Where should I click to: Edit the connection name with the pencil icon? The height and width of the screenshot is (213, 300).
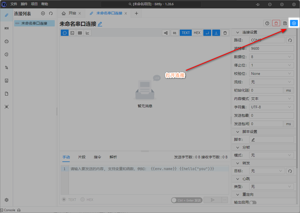[x=100, y=24]
